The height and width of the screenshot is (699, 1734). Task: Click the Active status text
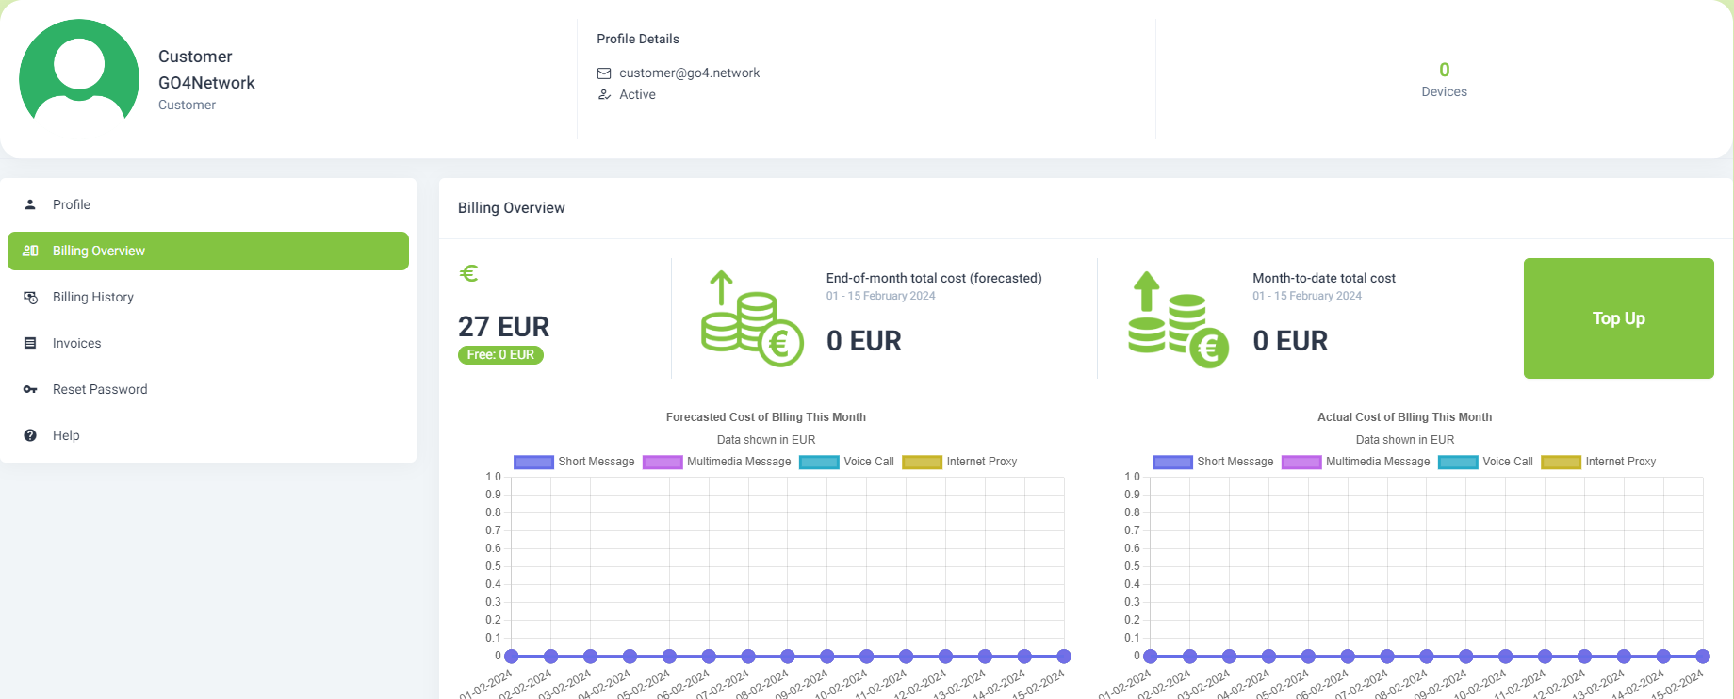638,95
